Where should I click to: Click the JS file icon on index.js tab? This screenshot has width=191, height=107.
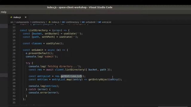pos(11,17)
